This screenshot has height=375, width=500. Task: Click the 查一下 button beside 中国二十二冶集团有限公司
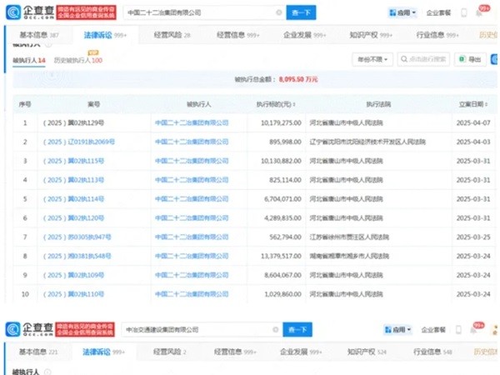pos(301,13)
